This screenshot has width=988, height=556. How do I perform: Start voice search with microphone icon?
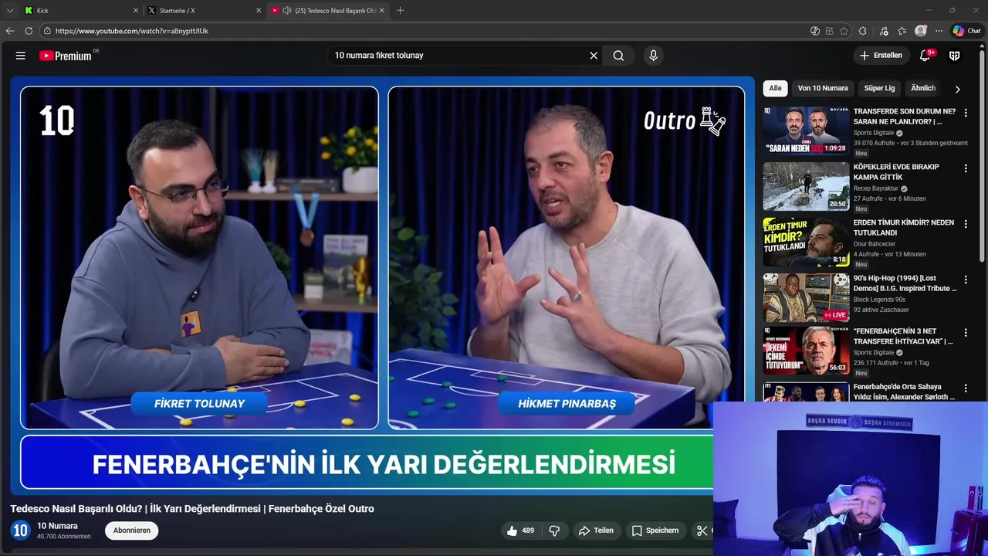654,56
